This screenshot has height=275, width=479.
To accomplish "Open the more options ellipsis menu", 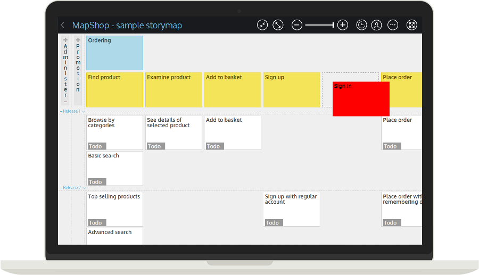I will [393, 25].
